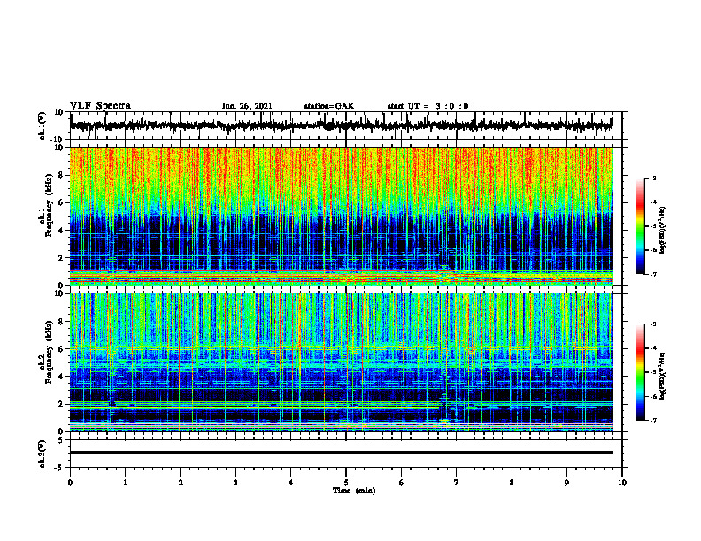Click the "-6" label on ch.2 color bar
The width and height of the screenshot is (701, 541).
(x=652, y=396)
